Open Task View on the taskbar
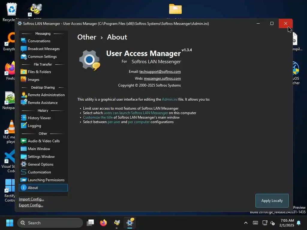Viewport: 307px width, 230px height. click(90, 223)
